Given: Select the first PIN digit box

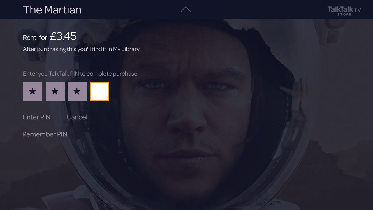Looking at the screenshot, I should (x=33, y=92).
